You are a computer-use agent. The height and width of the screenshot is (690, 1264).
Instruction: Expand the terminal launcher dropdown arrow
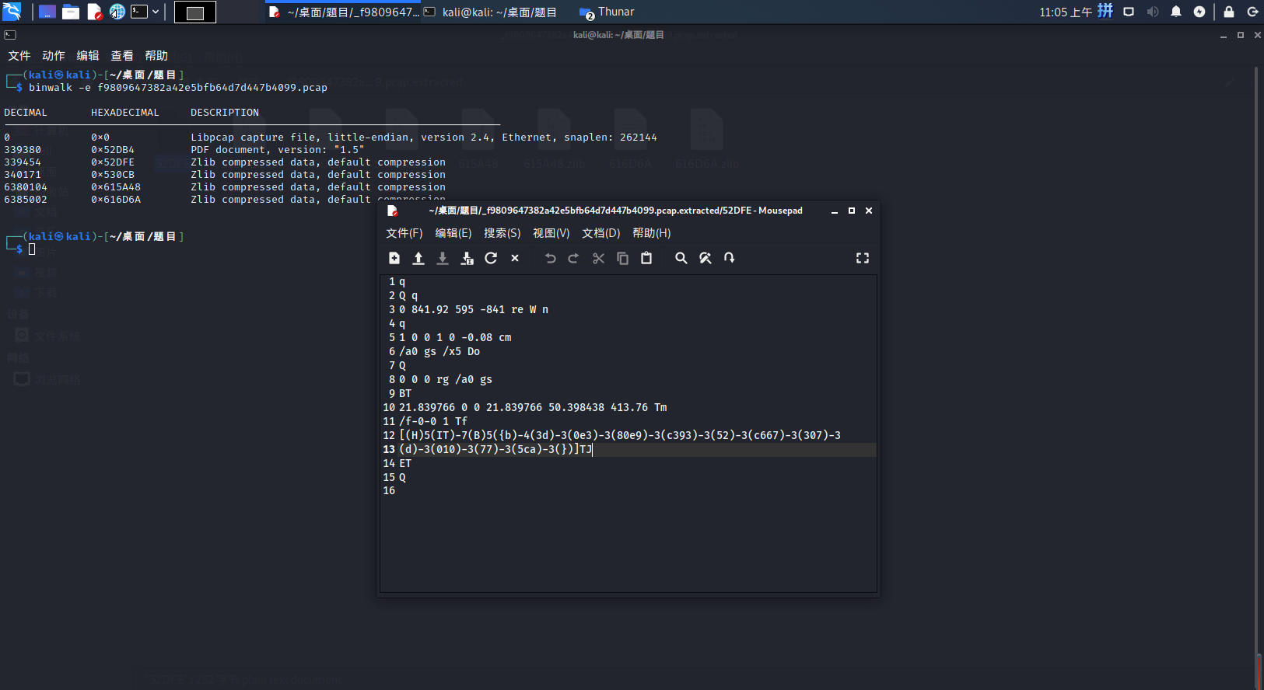pyautogui.click(x=156, y=12)
